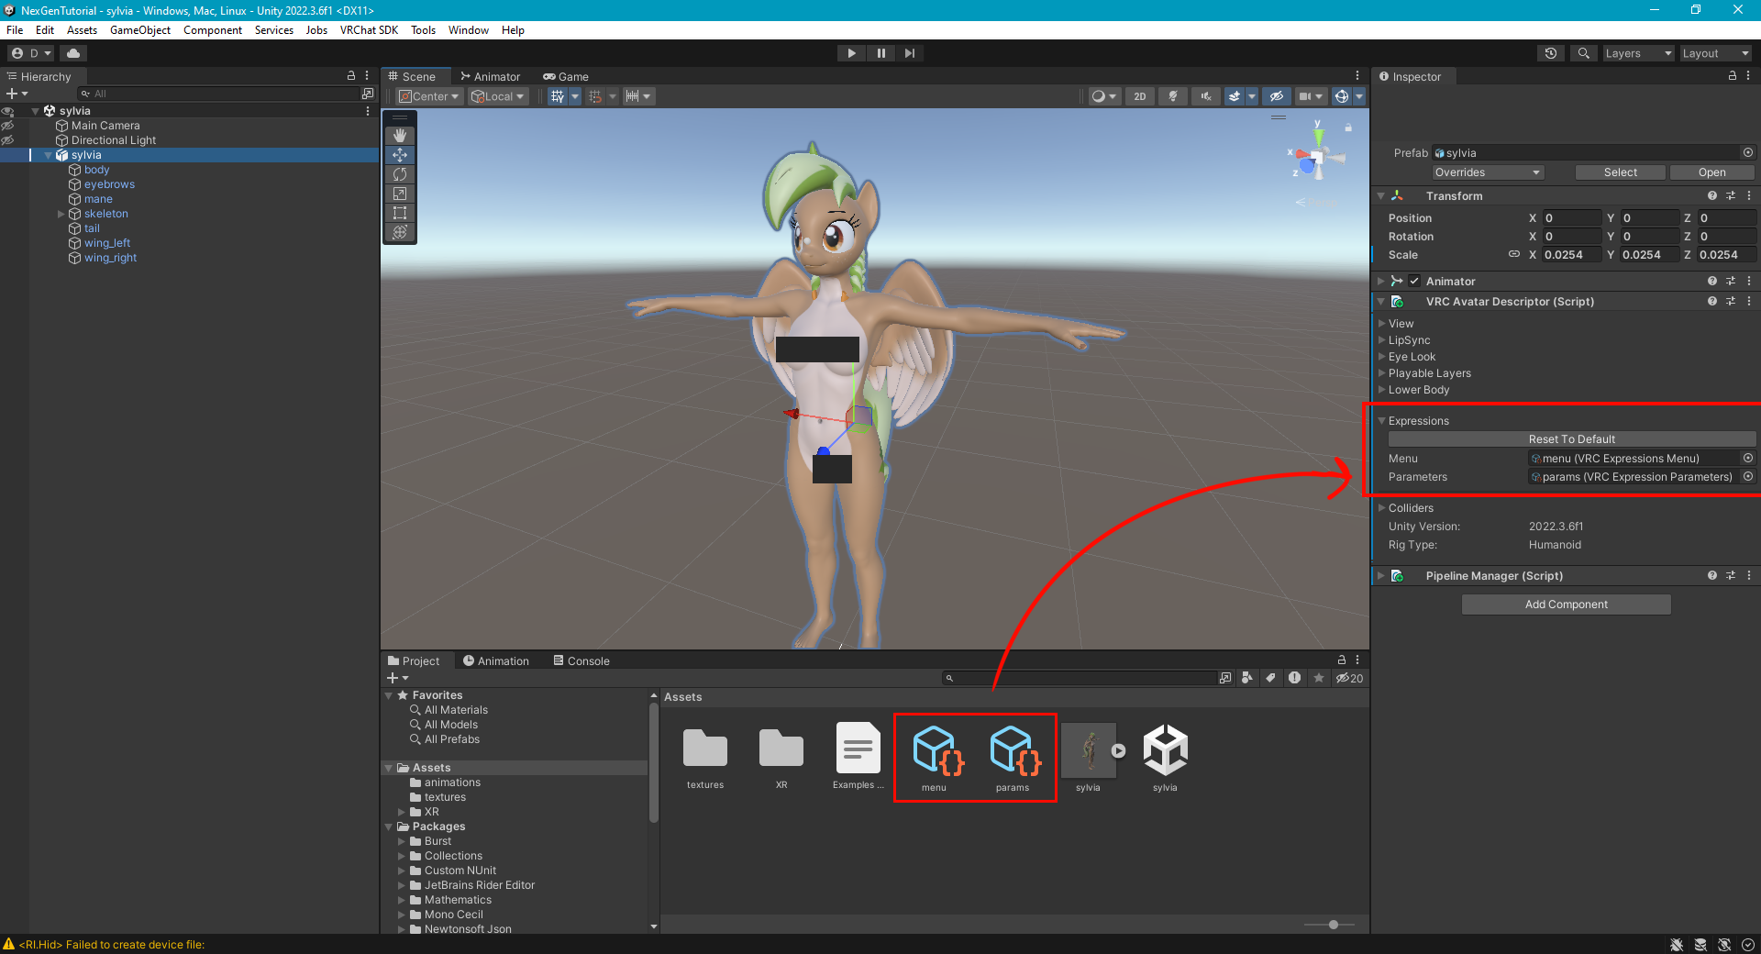This screenshot has height=954, width=1761.
Task: Select the Transform tool
Action: click(x=400, y=232)
